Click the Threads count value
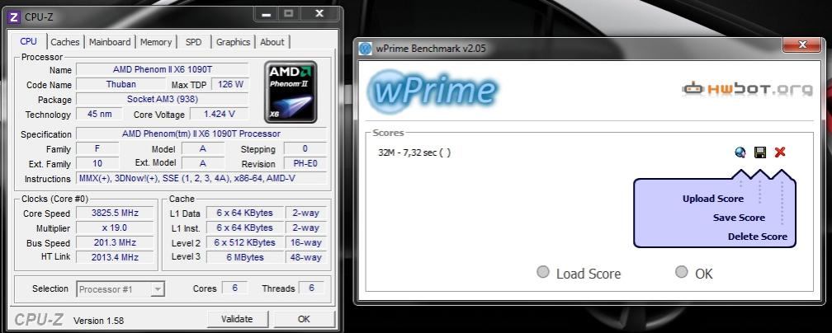The image size is (832, 333). pyautogui.click(x=311, y=288)
